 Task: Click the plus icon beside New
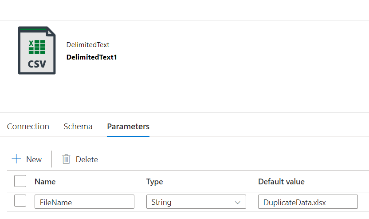tap(16, 159)
